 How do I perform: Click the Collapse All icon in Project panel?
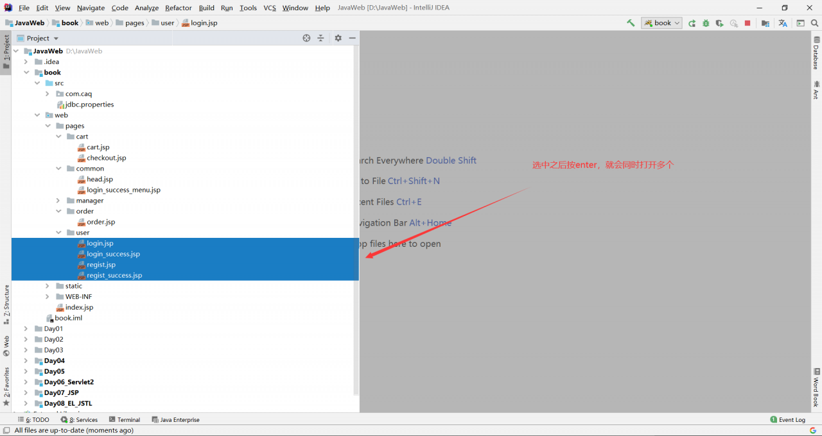pyautogui.click(x=320, y=38)
